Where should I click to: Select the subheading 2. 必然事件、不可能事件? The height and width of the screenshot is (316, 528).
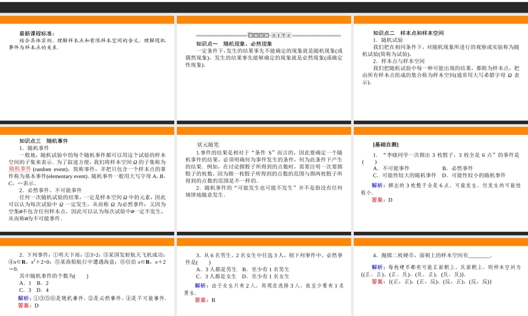(51, 190)
